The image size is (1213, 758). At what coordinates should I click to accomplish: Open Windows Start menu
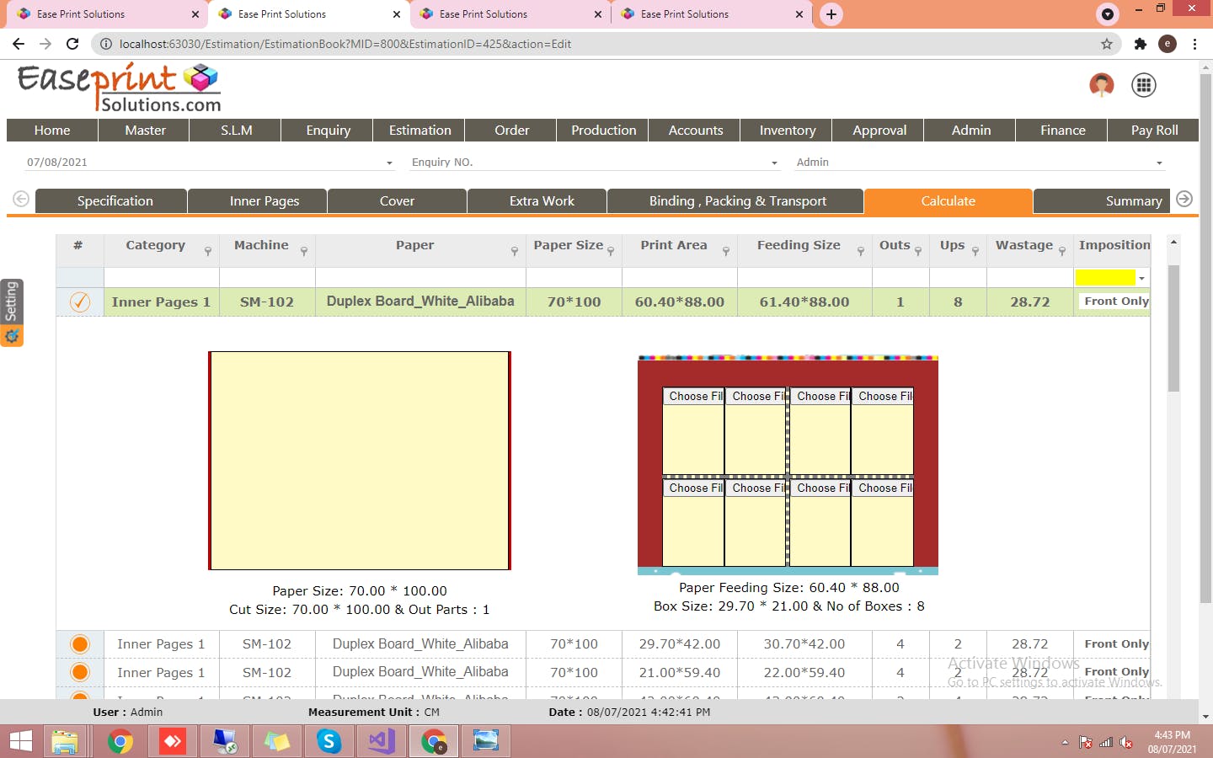tap(20, 741)
